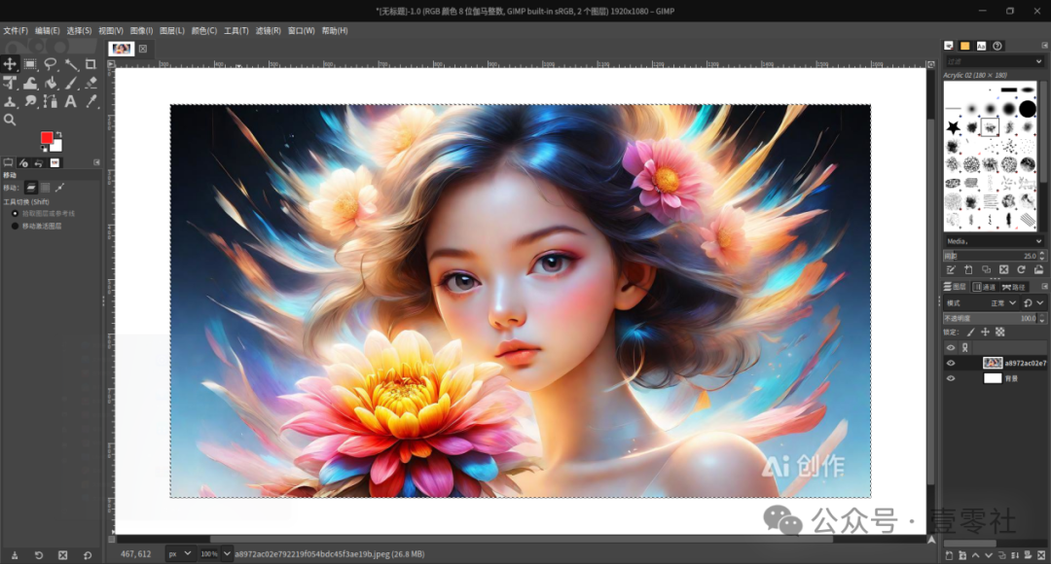Open the px unit dropdown in status bar
The height and width of the screenshot is (564, 1051).
[180, 554]
